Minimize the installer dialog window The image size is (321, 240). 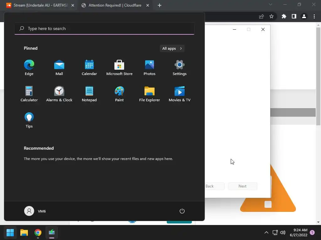click(234, 29)
